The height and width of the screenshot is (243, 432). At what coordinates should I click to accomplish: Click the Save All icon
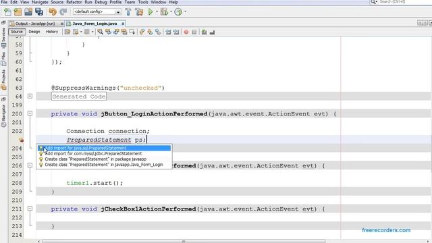39,12
